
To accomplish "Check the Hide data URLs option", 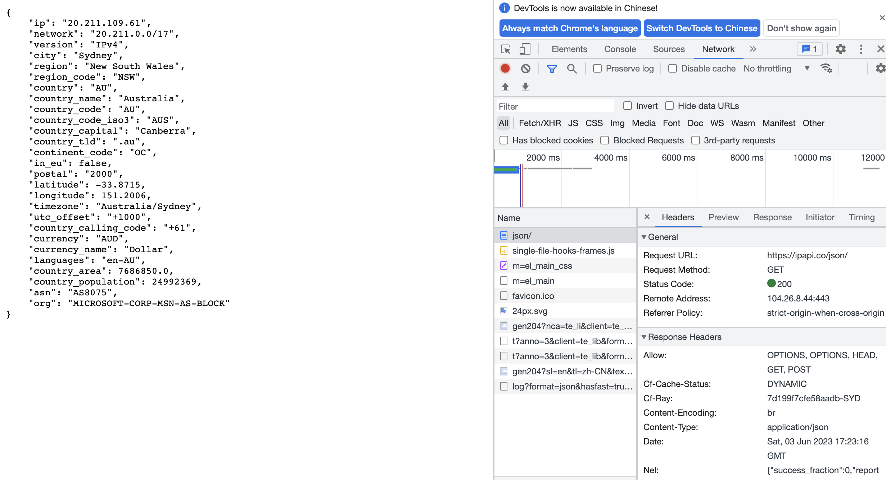I will click(669, 106).
